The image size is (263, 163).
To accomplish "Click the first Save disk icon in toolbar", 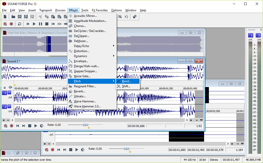I will click(20, 17).
